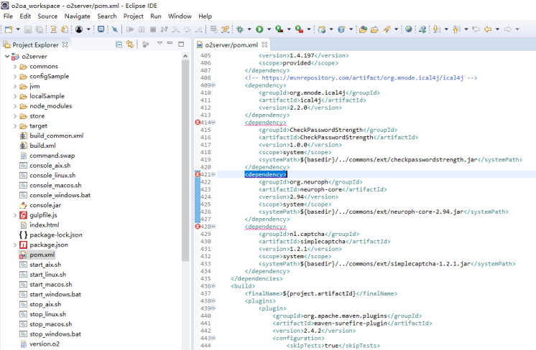Open the Project menu
This screenshot has width=536, height=350.
point(133,16)
